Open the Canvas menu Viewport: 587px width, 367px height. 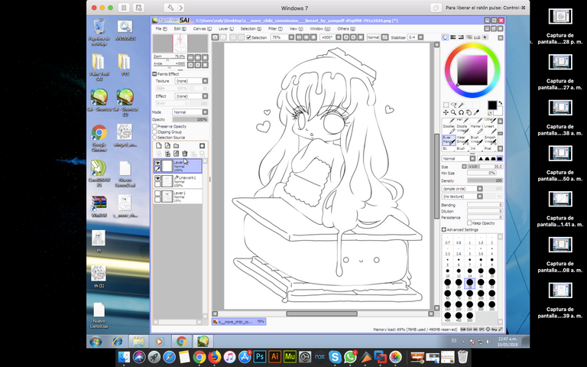[202, 29]
